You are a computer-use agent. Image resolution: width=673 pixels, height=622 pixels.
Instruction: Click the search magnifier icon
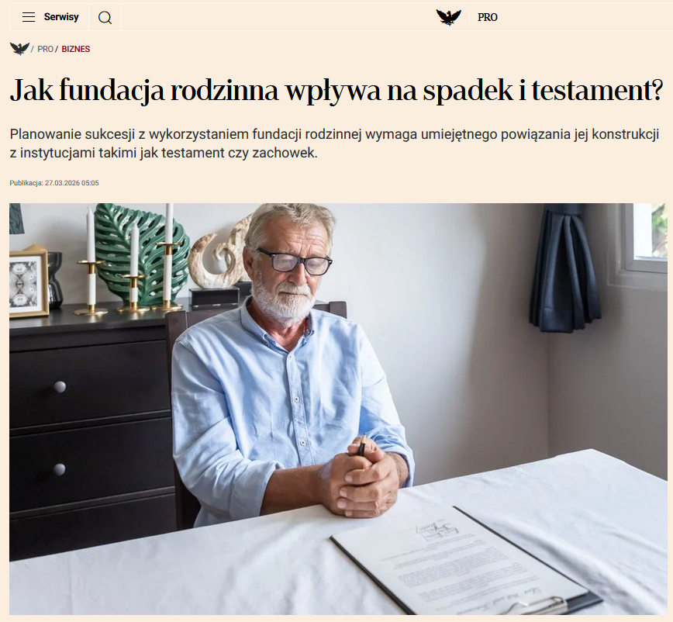click(x=105, y=18)
